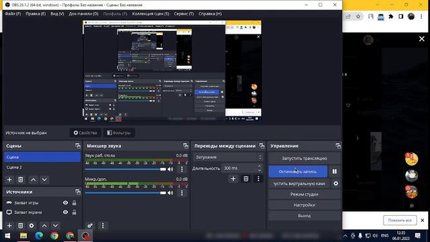
Task: Click the Свойства properties button
Action: pyautogui.click(x=85, y=133)
